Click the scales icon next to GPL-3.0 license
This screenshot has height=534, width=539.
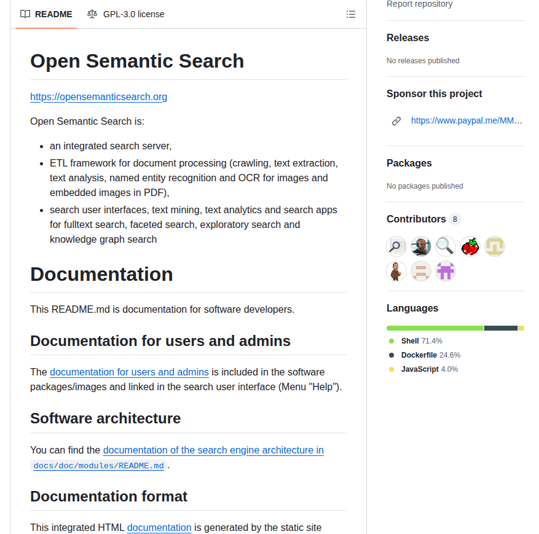pyautogui.click(x=92, y=14)
